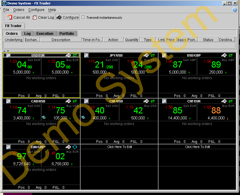Screen dimensions: 240x195
Task: Click a Click Here To Edit cell
Action: [119, 147]
